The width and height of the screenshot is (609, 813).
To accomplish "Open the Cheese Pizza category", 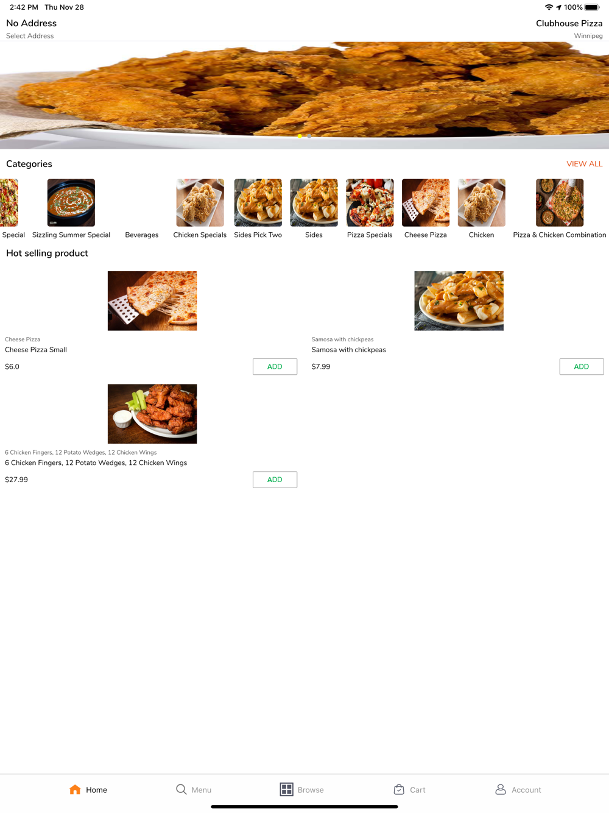I will coord(426,209).
